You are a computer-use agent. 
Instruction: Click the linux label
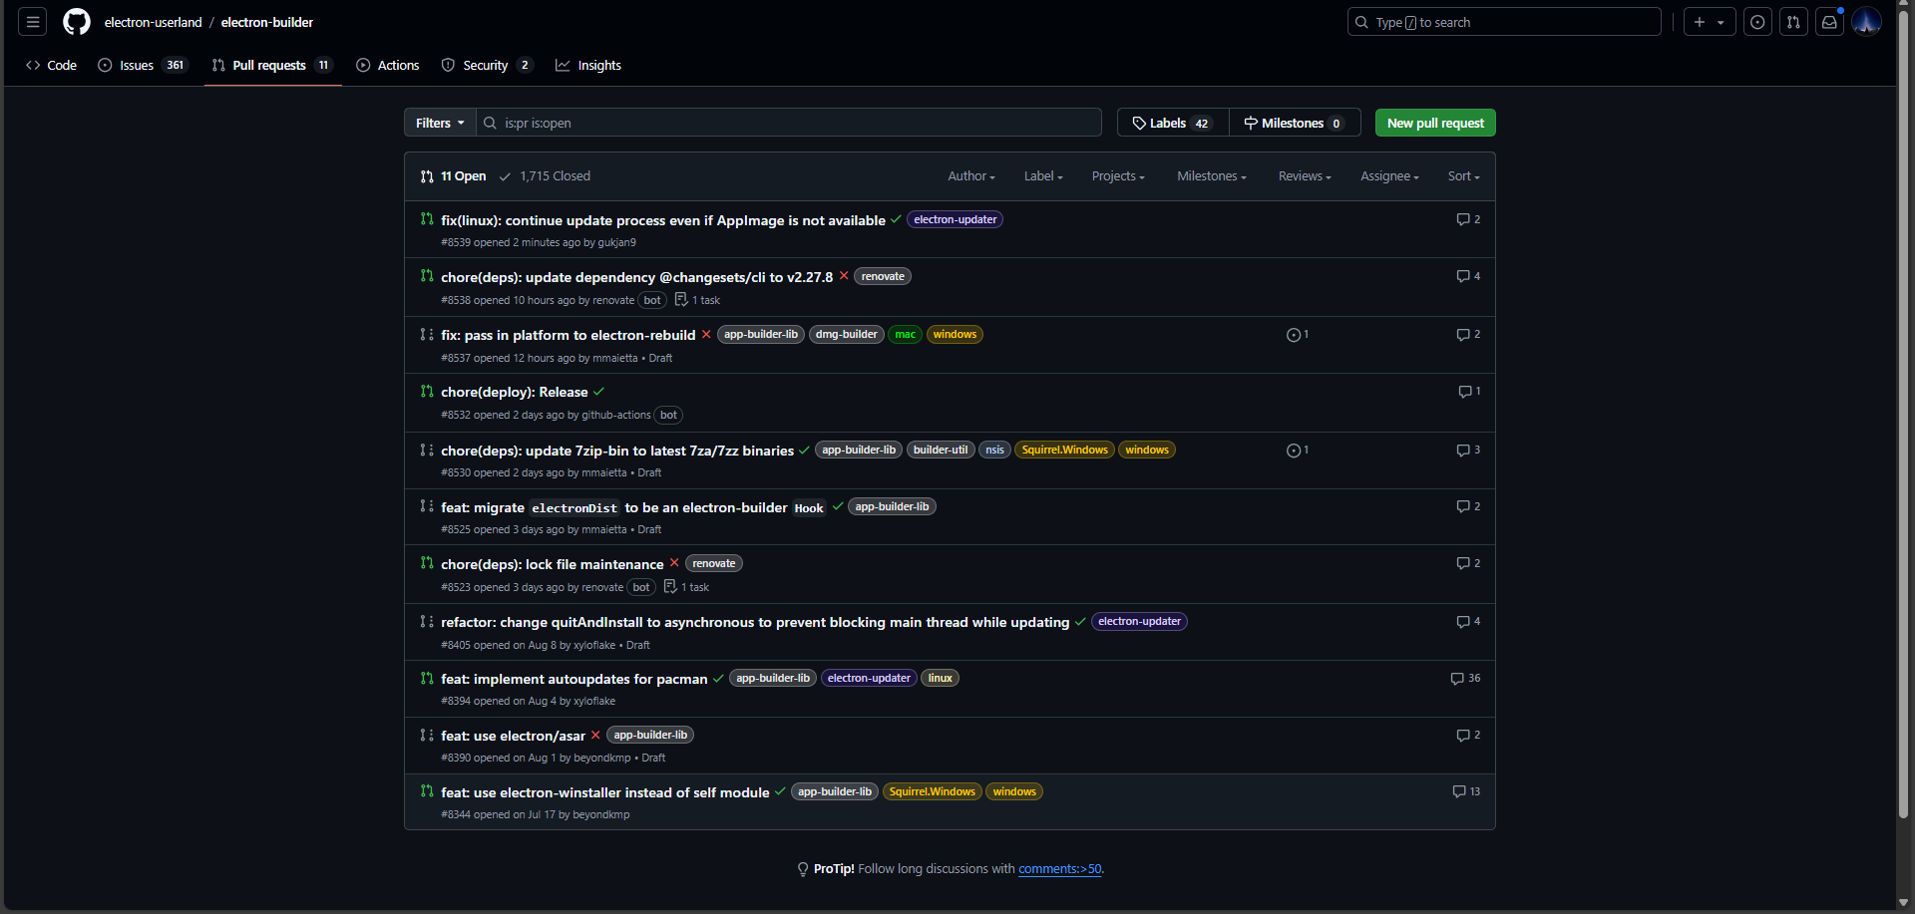940,679
